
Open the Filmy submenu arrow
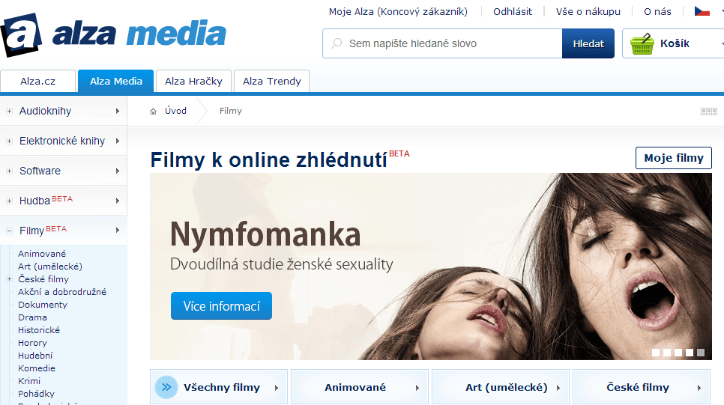click(x=118, y=230)
